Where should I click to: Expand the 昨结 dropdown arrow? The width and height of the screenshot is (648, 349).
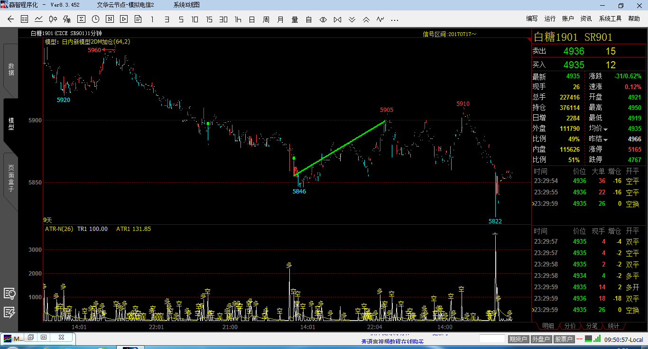pos(605,139)
